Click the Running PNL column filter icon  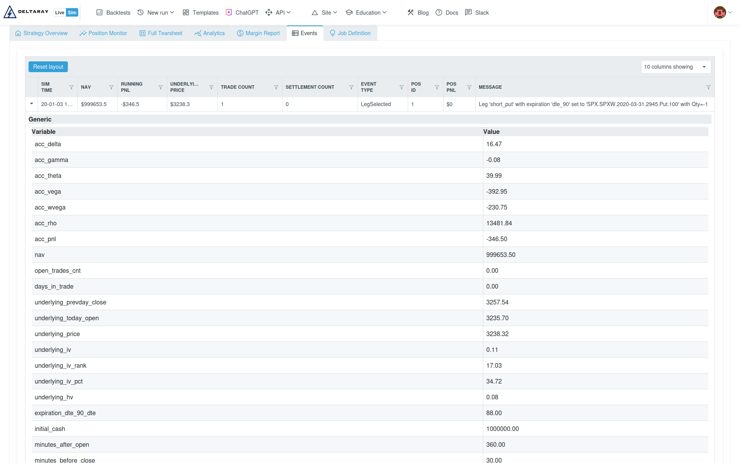pos(161,87)
